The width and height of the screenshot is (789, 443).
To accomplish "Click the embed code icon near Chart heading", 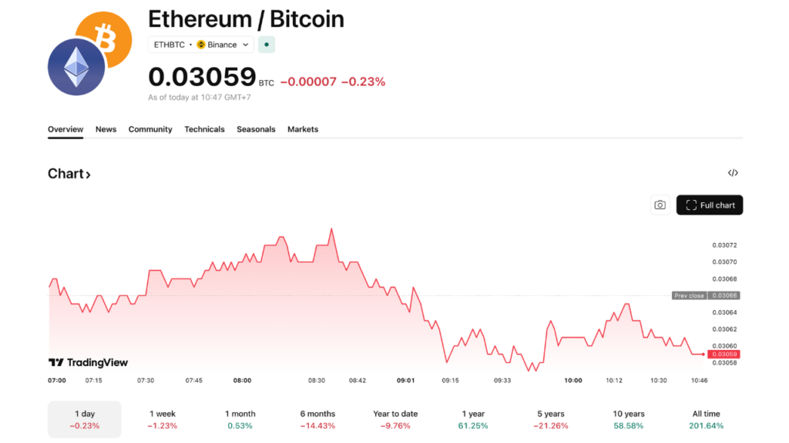I will pyautogui.click(x=733, y=173).
